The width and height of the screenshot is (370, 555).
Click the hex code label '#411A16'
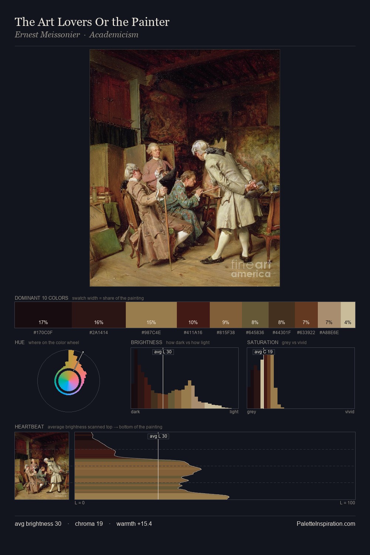coord(193,333)
